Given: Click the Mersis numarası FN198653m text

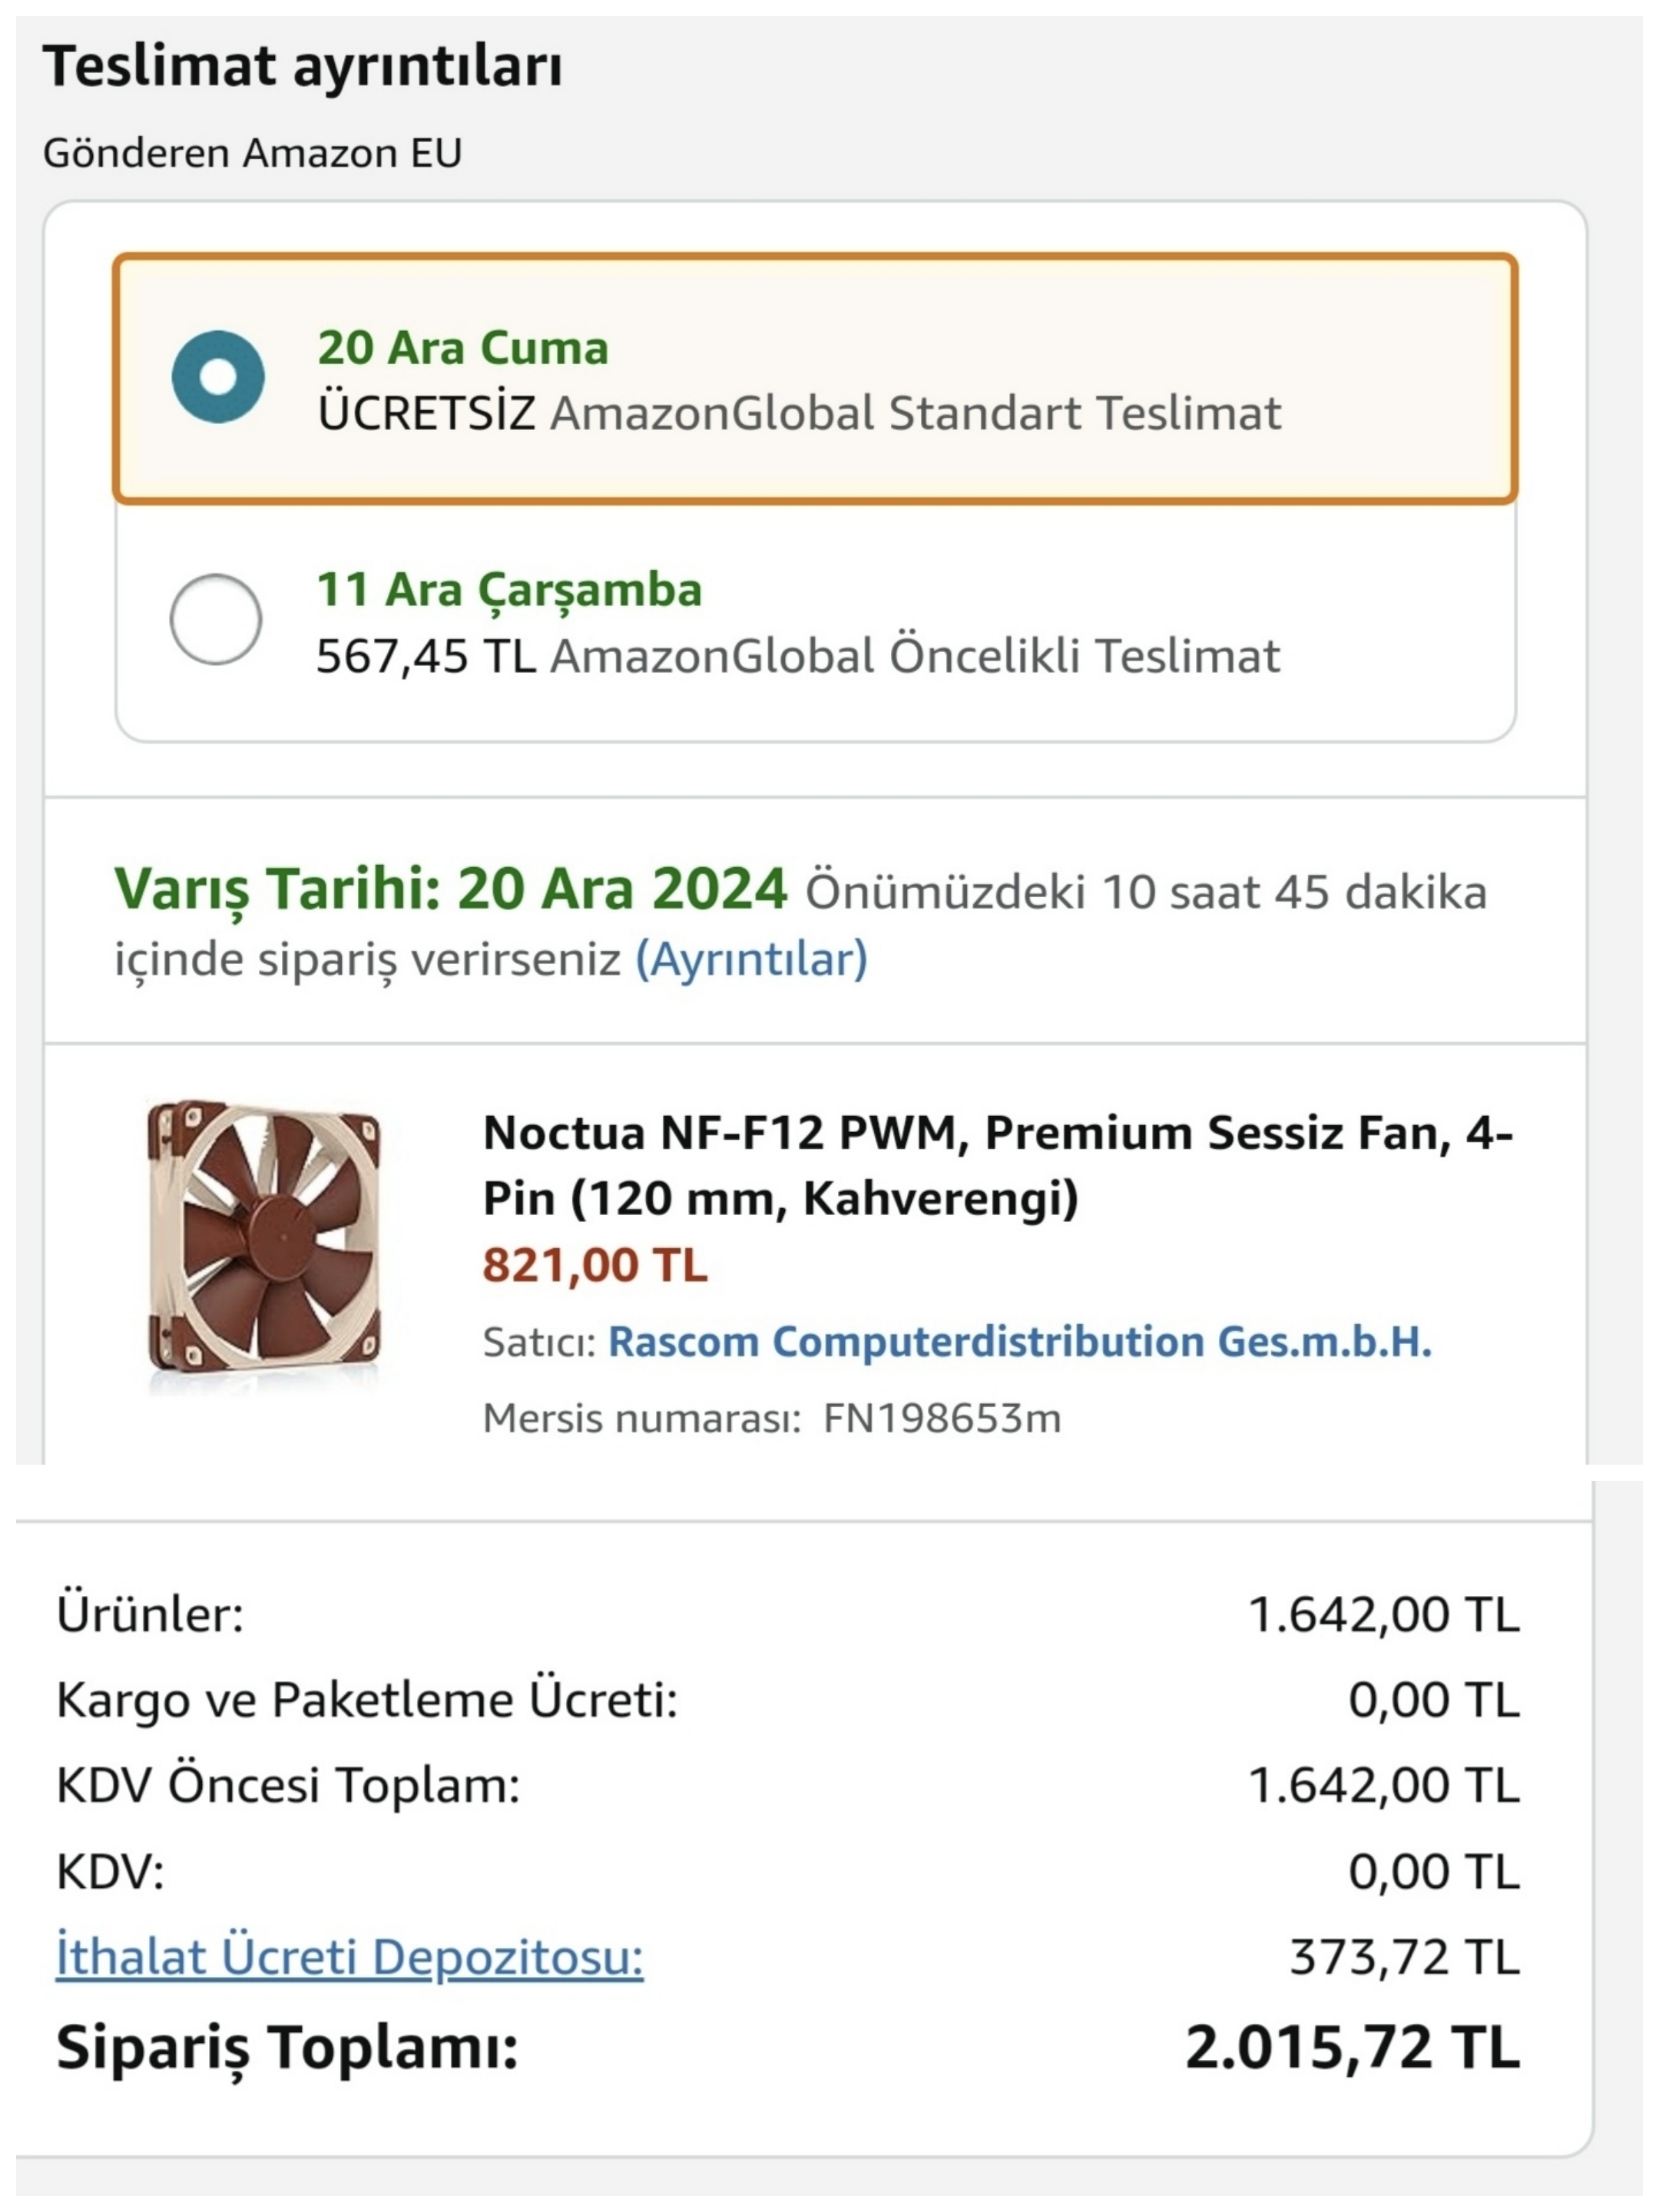Looking at the screenshot, I should (x=771, y=1418).
